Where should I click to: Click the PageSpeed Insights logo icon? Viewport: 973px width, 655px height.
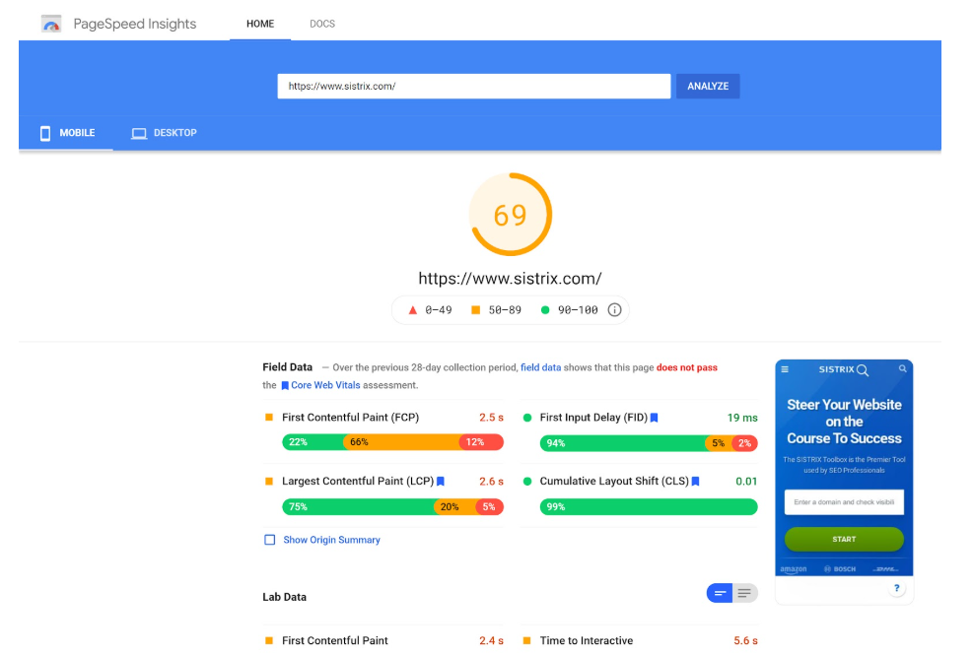pyautogui.click(x=51, y=24)
